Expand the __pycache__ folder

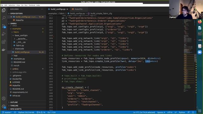tap(22, 39)
